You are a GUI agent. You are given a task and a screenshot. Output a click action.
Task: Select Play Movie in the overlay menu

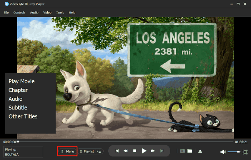pyautogui.click(x=22, y=81)
